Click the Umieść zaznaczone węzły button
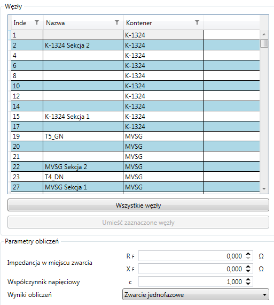This screenshot has width=274, height=305. pos(138,222)
